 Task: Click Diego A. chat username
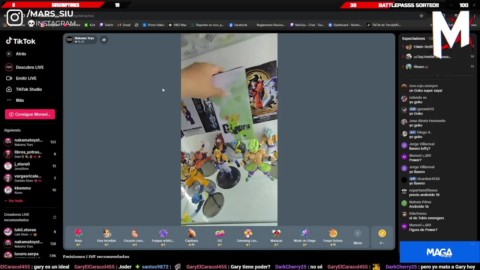pyautogui.click(x=424, y=132)
